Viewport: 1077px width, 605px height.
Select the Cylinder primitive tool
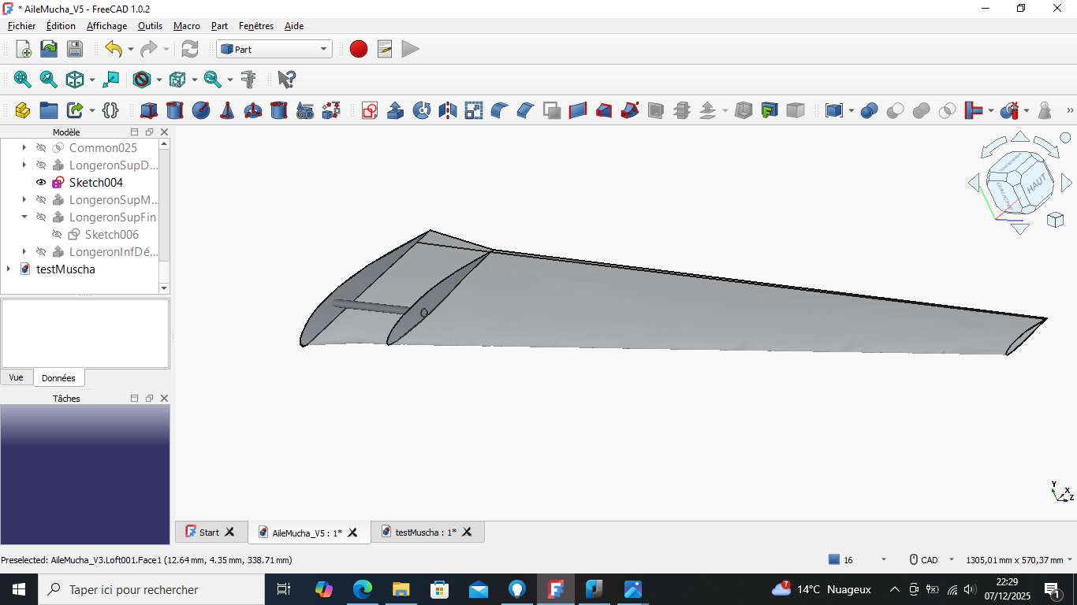(175, 110)
